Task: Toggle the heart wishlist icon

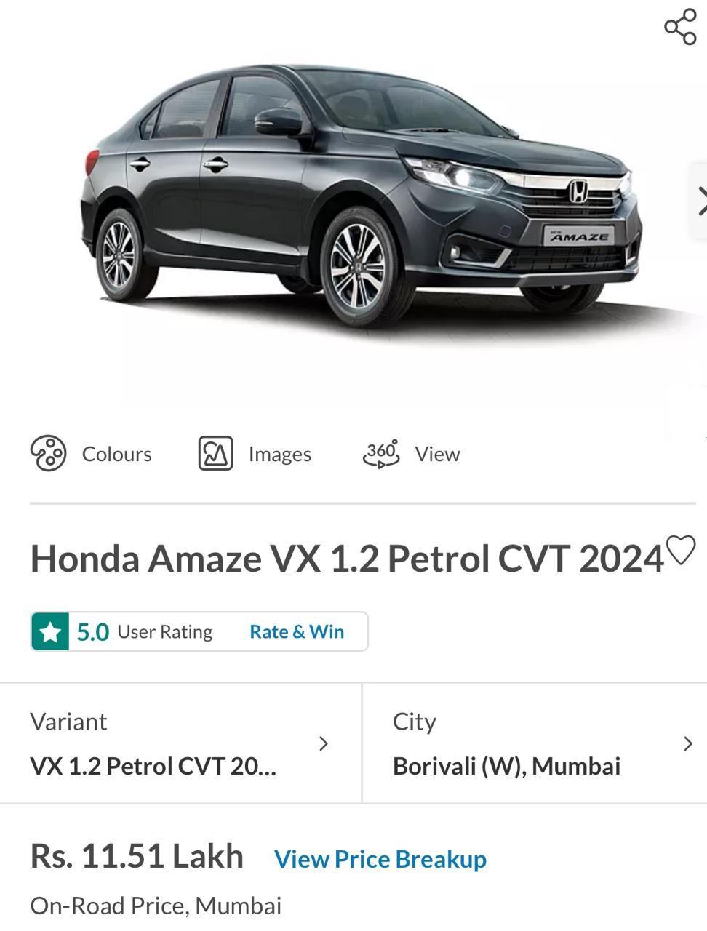Action: pyautogui.click(x=681, y=550)
